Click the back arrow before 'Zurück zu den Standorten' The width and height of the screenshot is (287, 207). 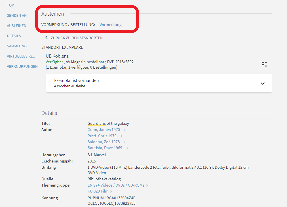(x=47, y=37)
